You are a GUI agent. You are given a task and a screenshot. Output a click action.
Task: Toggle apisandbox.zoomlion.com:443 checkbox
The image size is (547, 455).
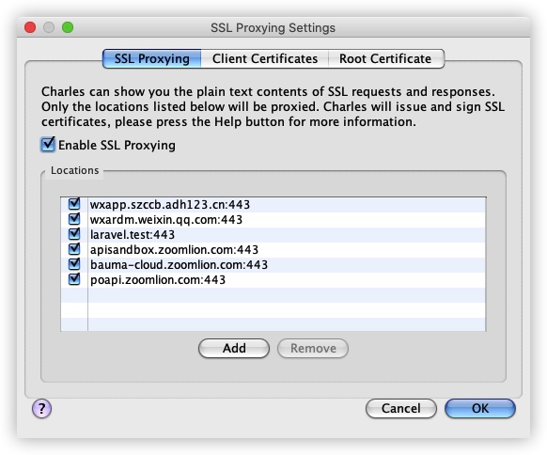click(x=74, y=249)
